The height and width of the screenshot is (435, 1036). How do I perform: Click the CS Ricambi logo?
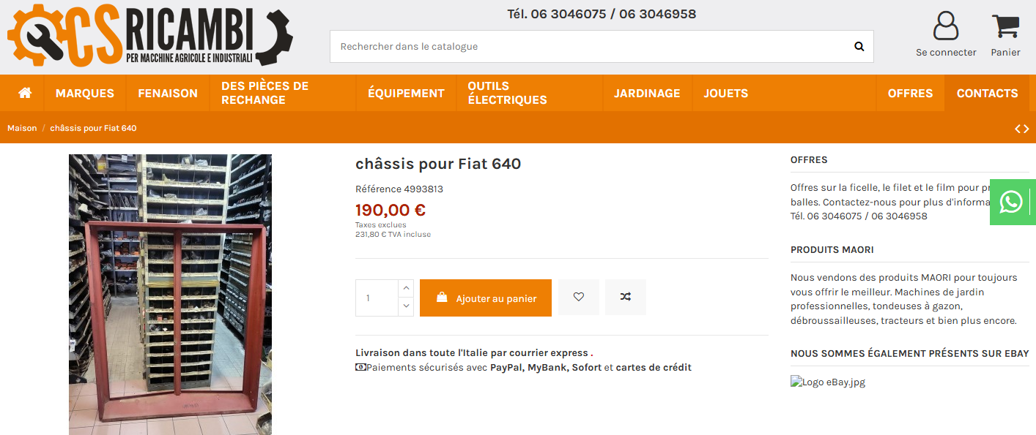[x=150, y=34]
